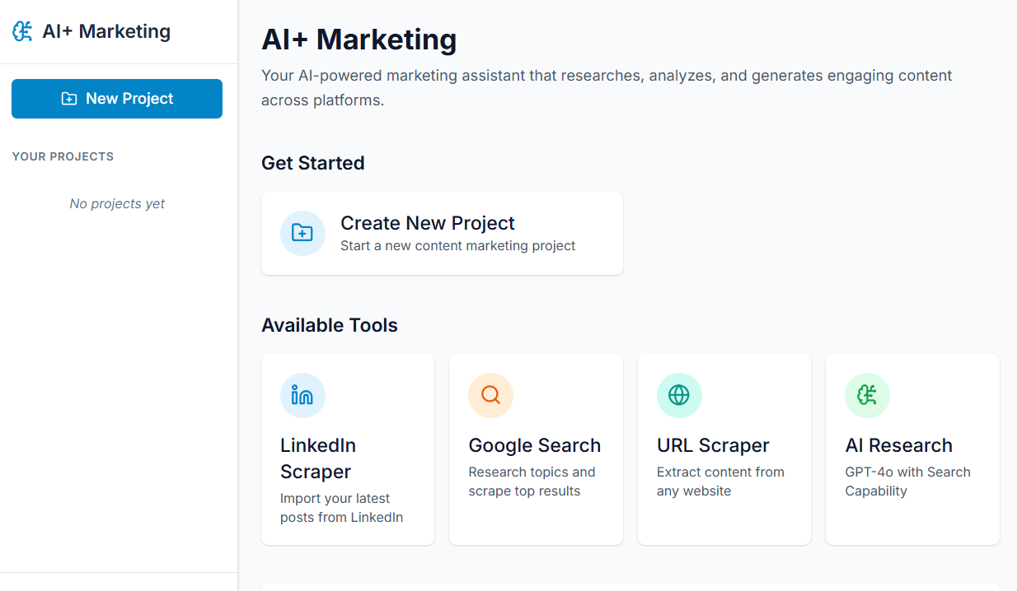Click 'GPT-4o with Search Capability' description
The height and width of the screenshot is (591, 1017).
click(x=907, y=482)
